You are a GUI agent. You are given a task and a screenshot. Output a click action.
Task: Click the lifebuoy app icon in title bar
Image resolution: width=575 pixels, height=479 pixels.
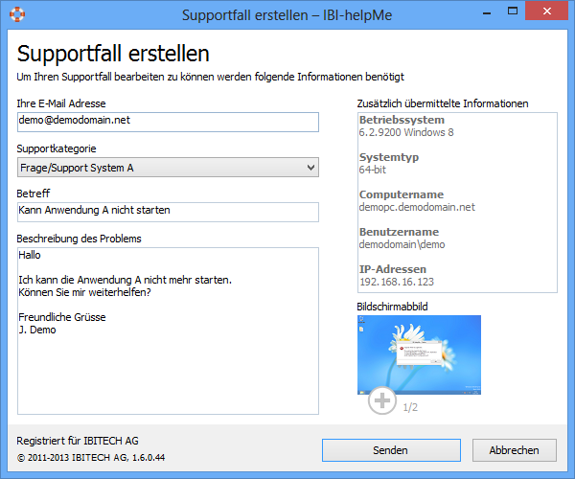(16, 15)
